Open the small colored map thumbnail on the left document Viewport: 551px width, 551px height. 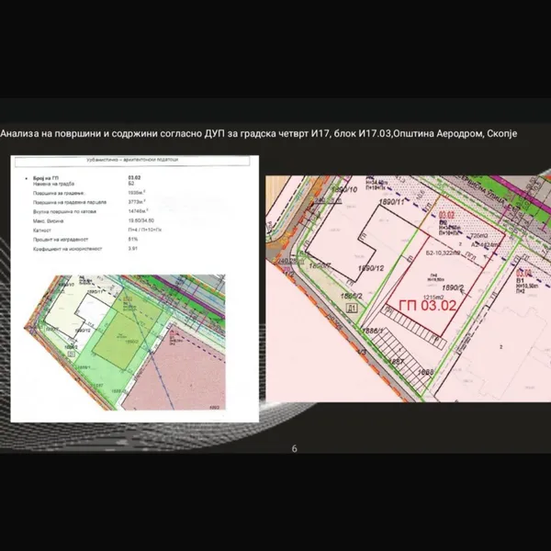[125, 343]
